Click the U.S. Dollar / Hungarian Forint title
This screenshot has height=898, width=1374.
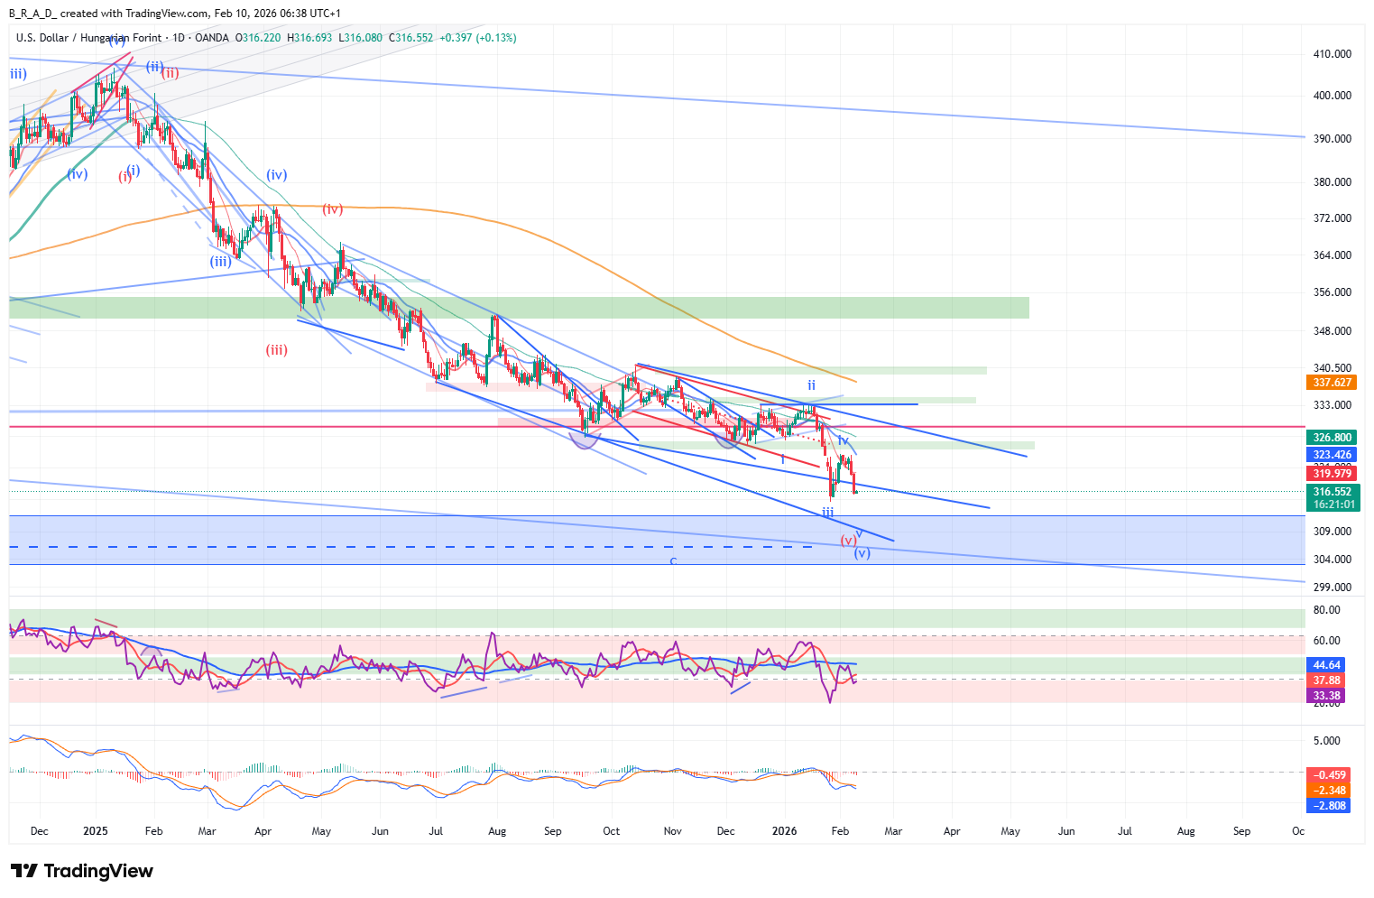(88, 38)
